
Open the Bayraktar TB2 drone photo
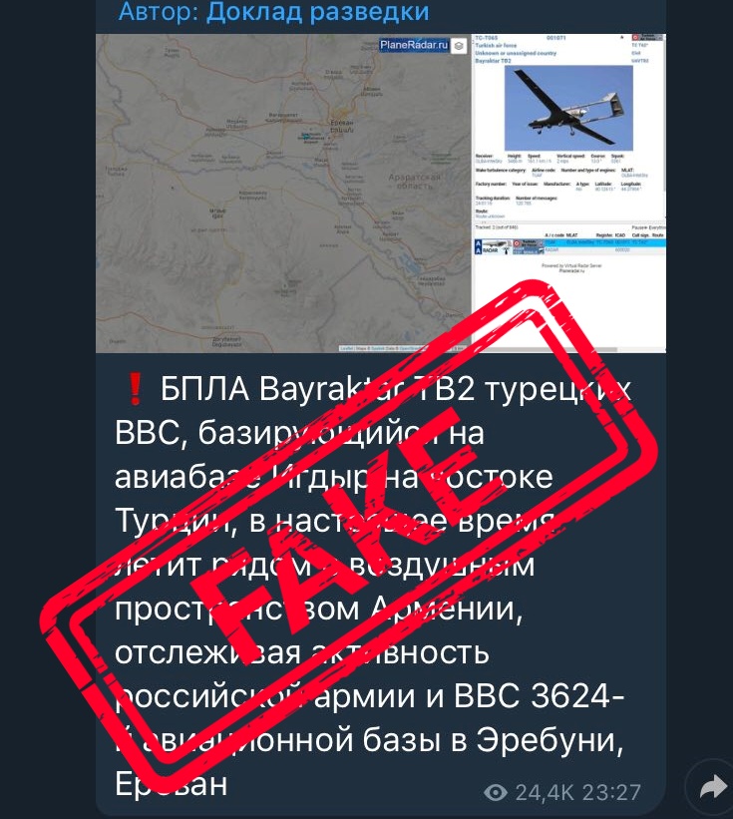568,108
